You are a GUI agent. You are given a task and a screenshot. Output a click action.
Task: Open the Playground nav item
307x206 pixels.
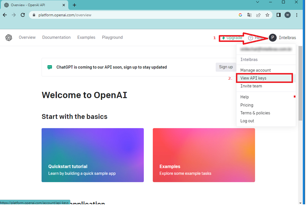[x=112, y=37]
